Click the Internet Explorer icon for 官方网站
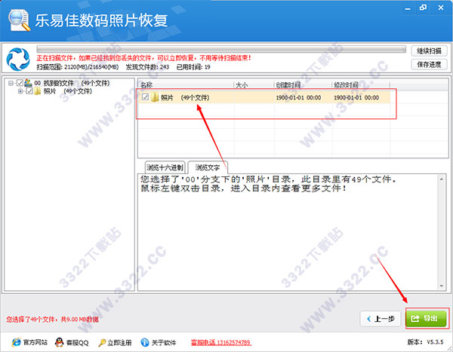Screen dimensions: 453x352 16,342
